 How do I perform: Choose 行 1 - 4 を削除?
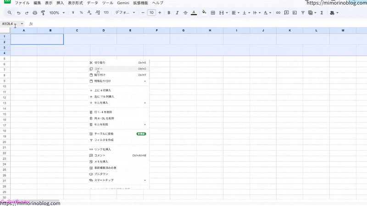tap(118, 112)
